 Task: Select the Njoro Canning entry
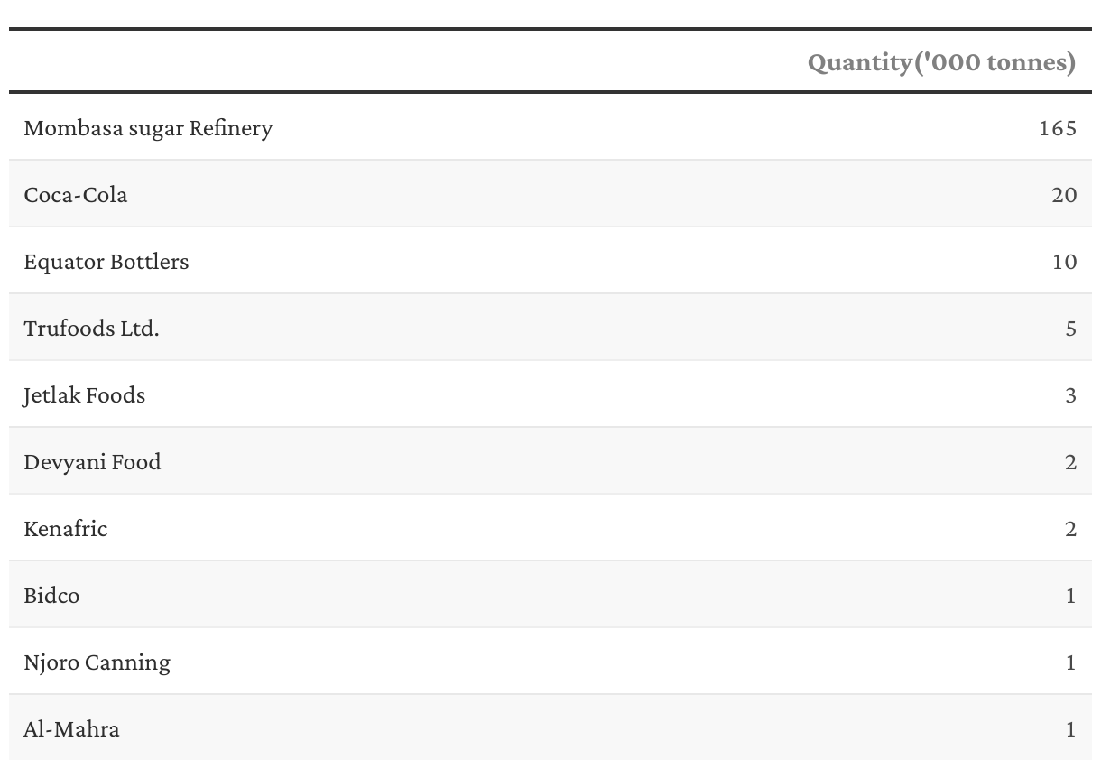coord(97,662)
